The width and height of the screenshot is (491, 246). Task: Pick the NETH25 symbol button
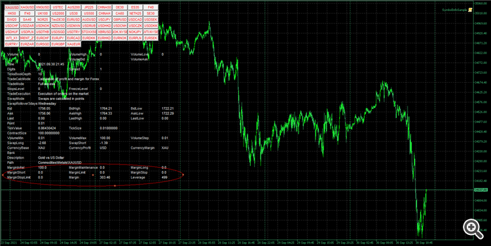tap(135, 14)
